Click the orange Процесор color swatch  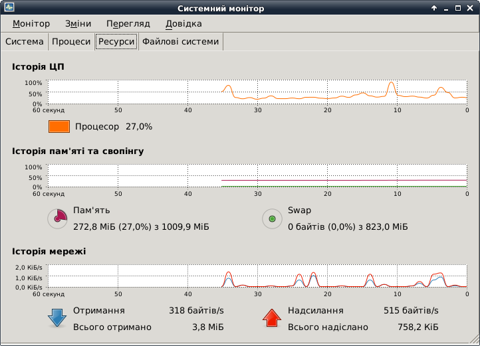(x=59, y=126)
